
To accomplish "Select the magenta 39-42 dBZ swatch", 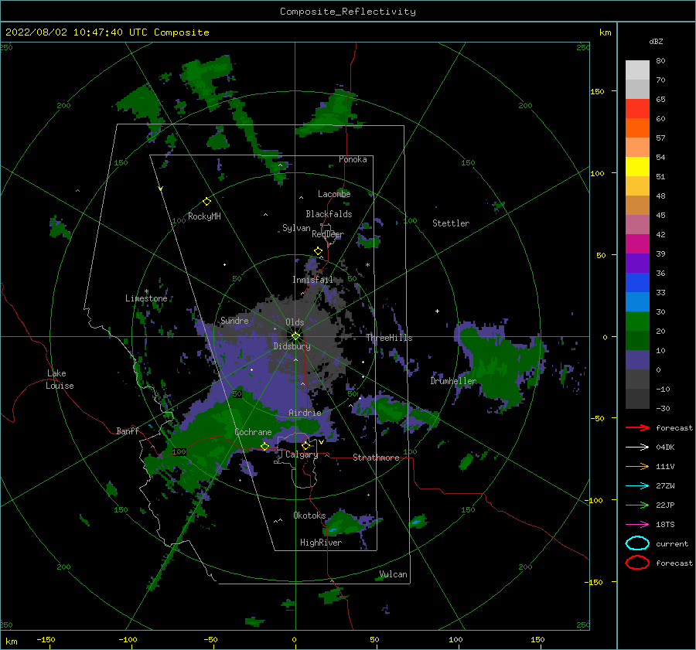I will point(637,244).
